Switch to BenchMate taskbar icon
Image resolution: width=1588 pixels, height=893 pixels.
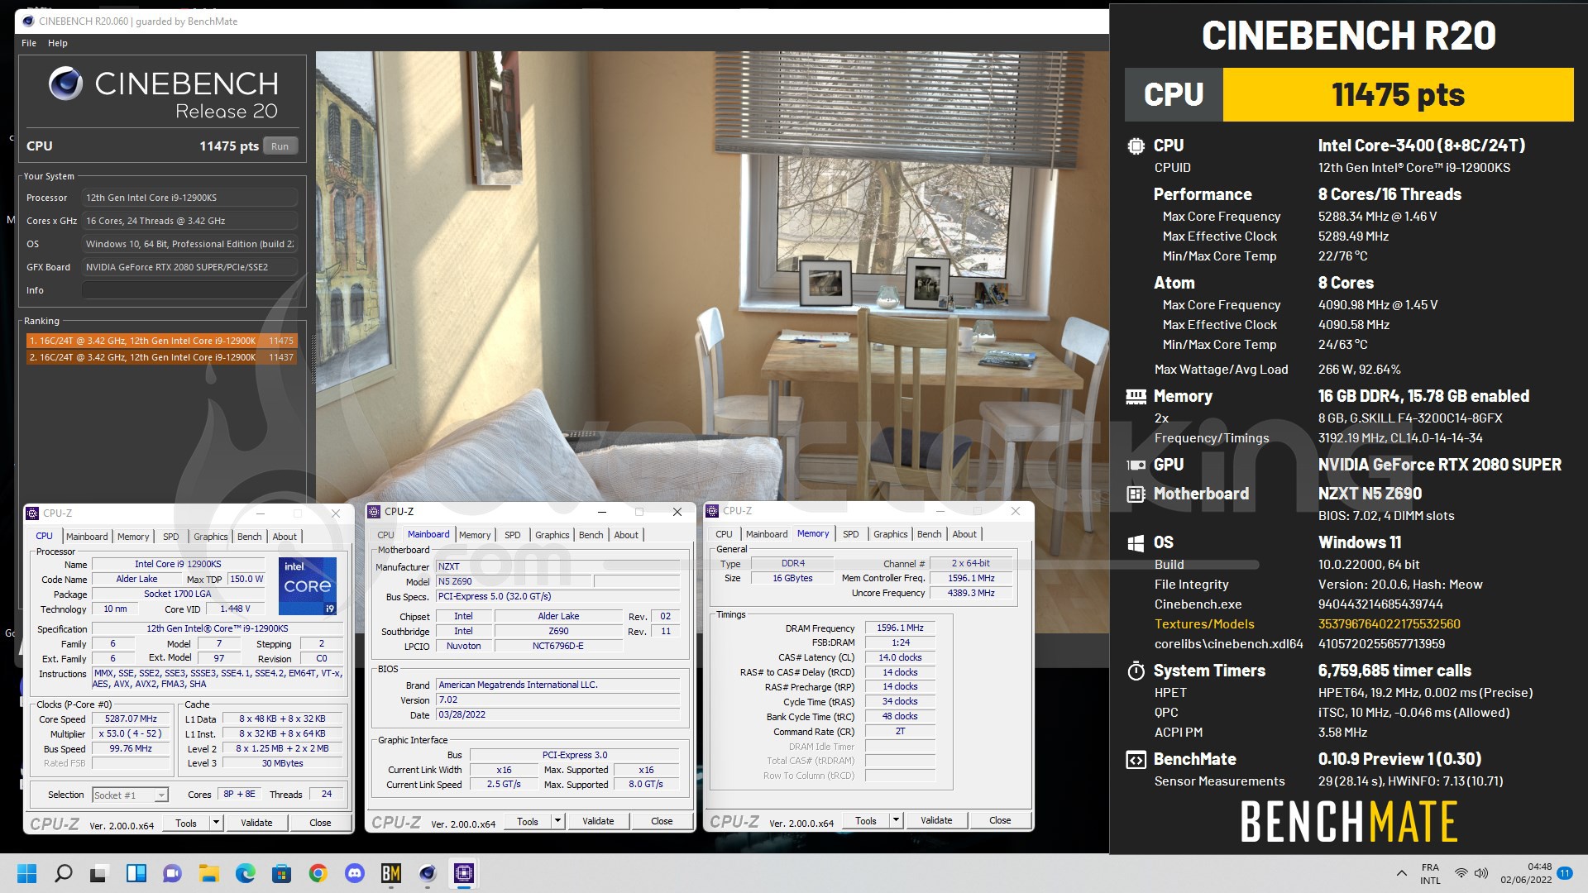[390, 873]
